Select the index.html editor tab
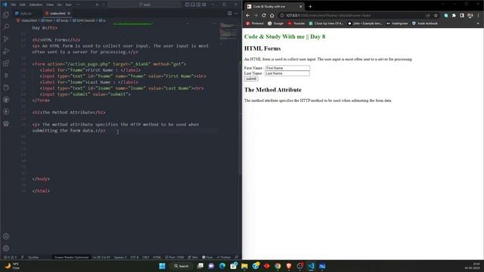Image resolution: width=484 pixels, height=272 pixels. 57,14
